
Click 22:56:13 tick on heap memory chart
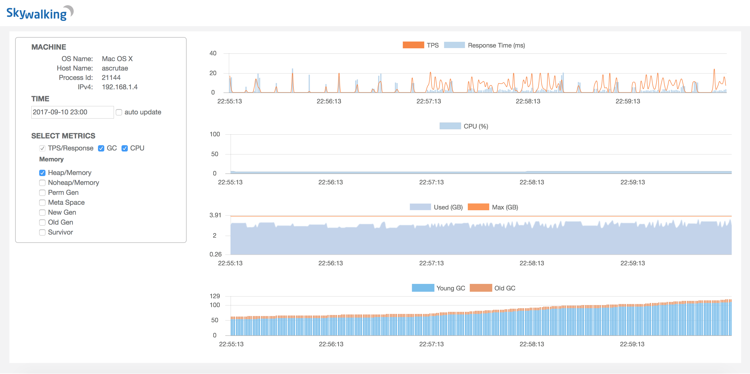[331, 263]
